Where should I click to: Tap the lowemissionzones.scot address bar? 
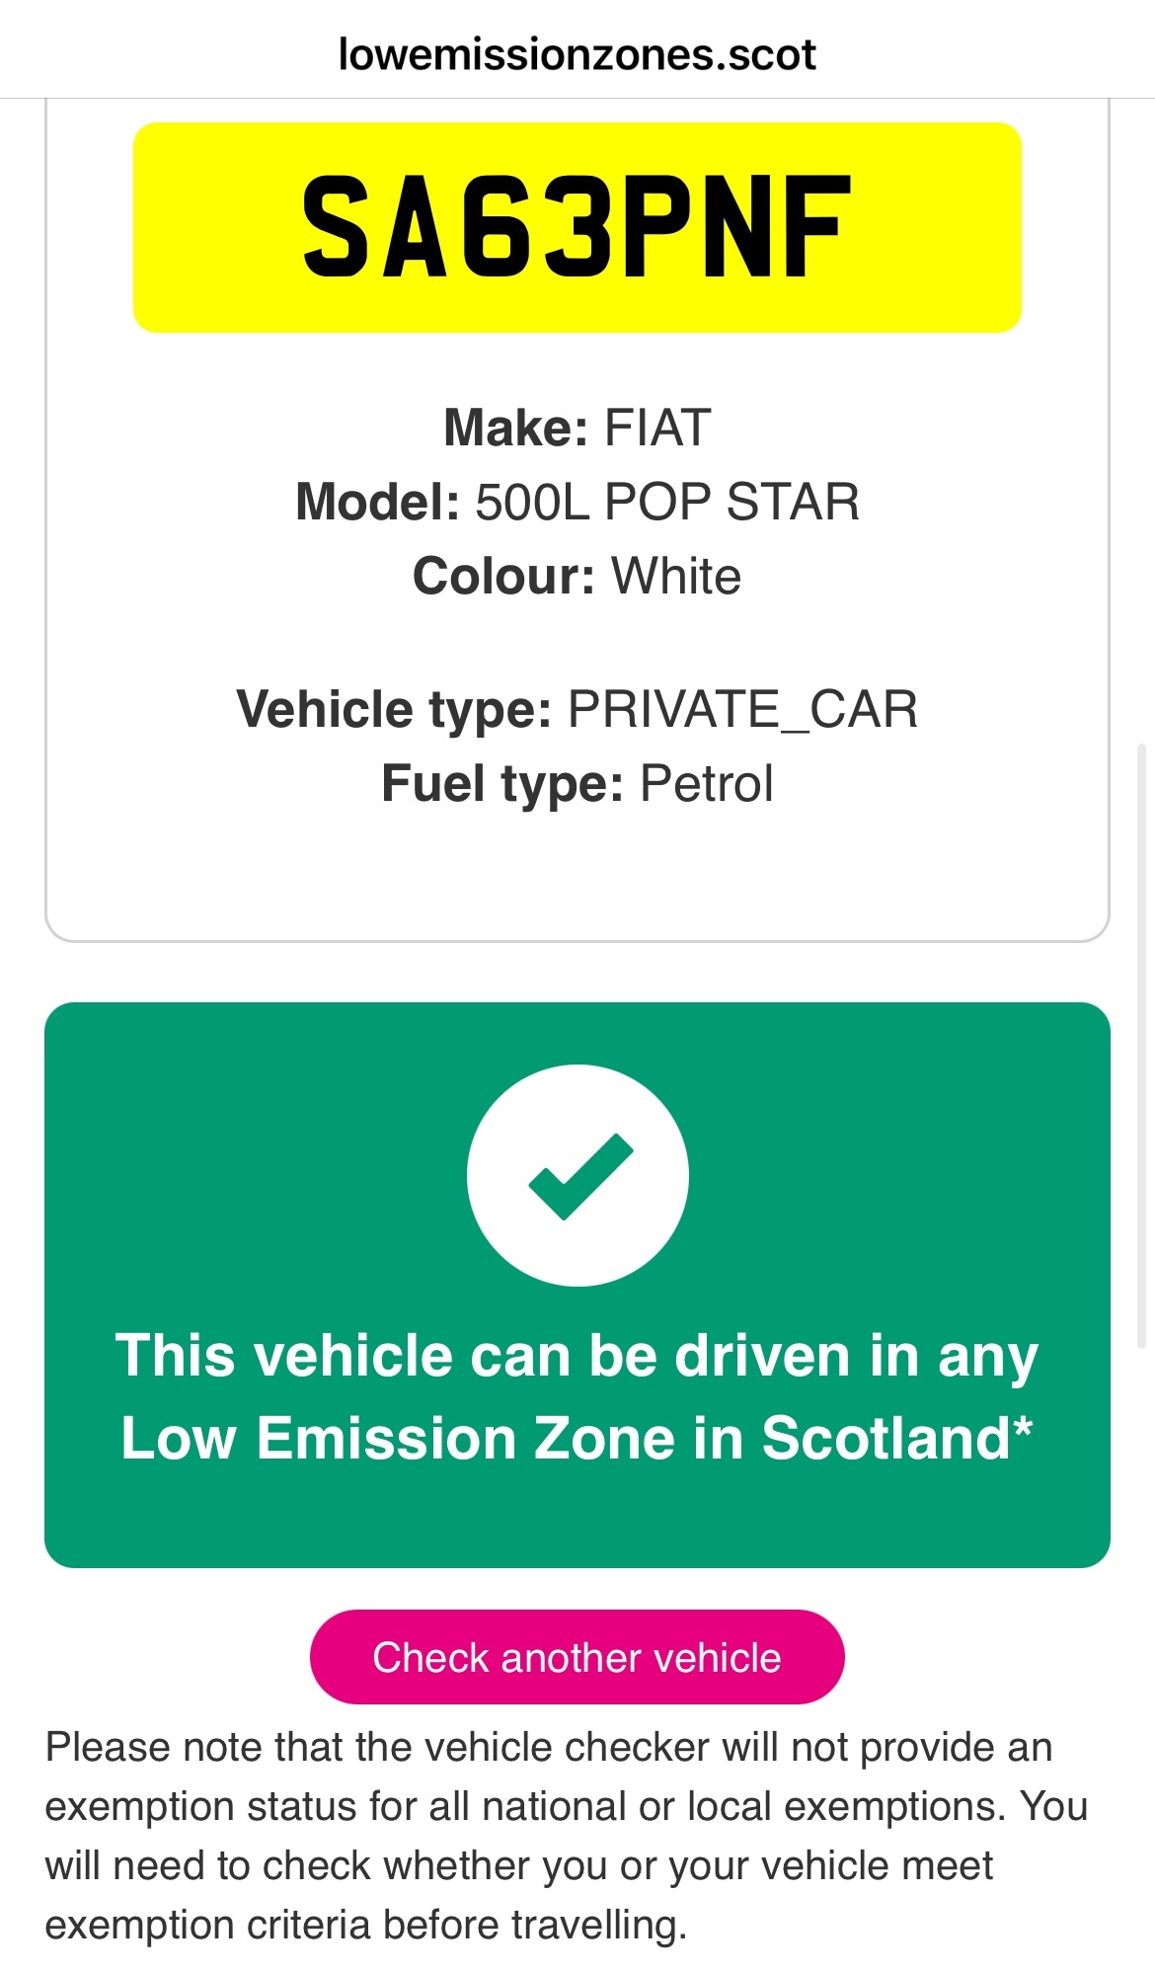[577, 54]
